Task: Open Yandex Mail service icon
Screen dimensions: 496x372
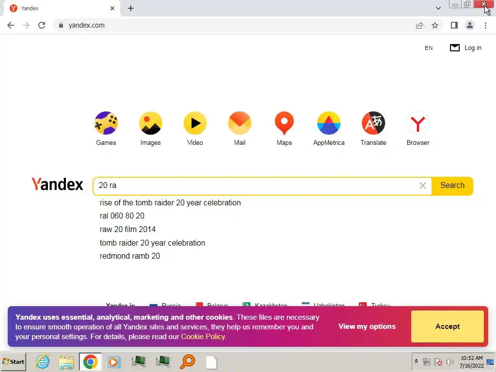Action: [x=240, y=124]
